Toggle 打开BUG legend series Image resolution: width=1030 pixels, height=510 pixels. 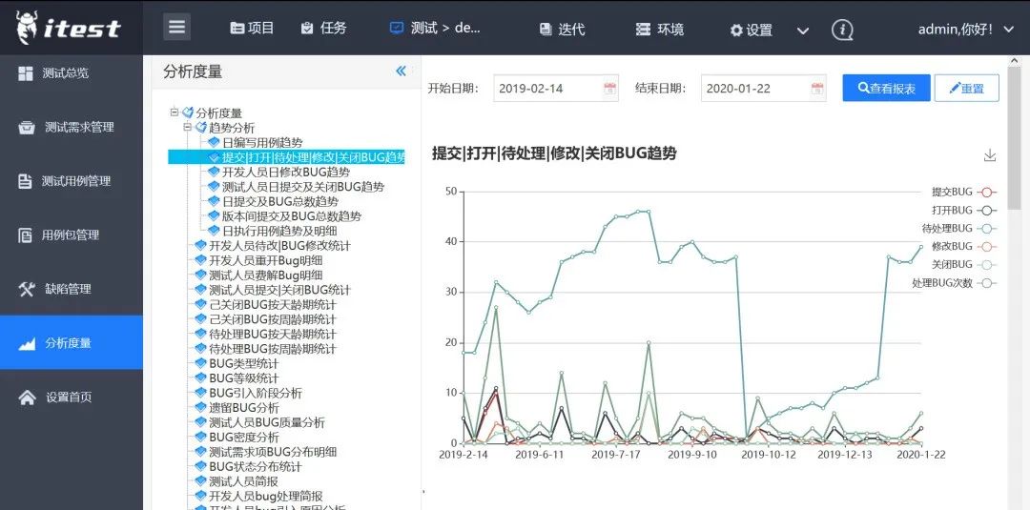point(963,210)
